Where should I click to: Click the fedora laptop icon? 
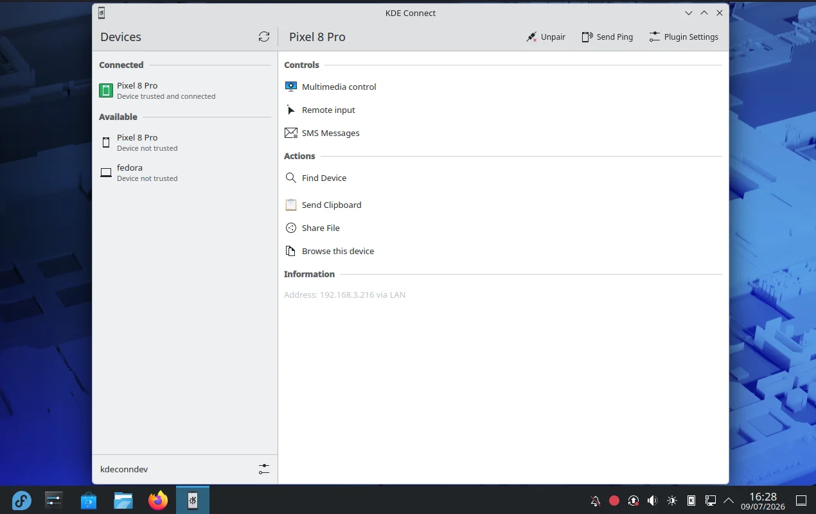point(106,173)
